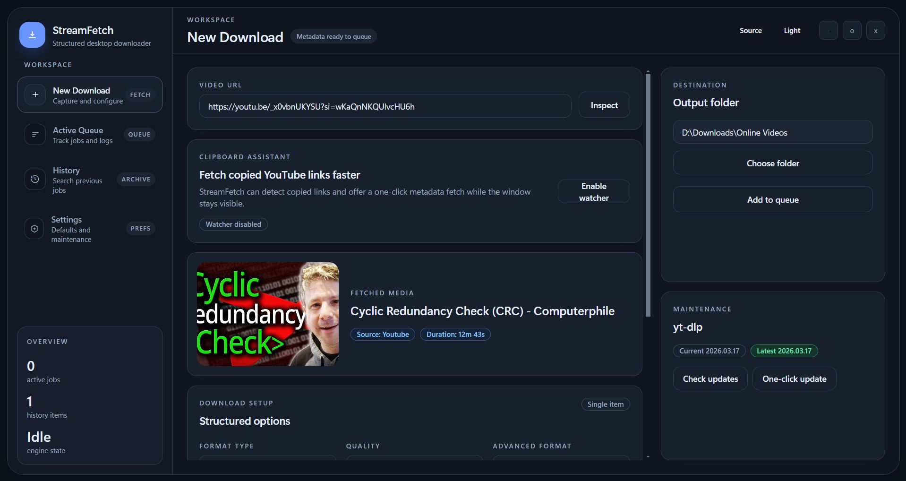Click the active jobs count
This screenshot has width=906, height=481.
point(31,366)
